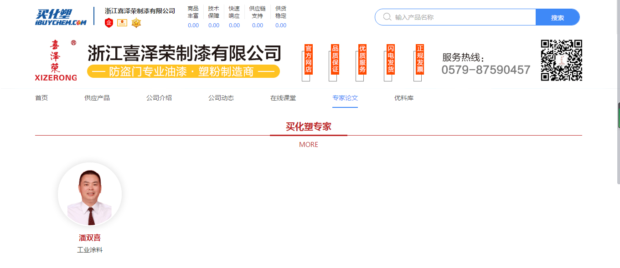The width and height of the screenshot is (620, 268).
Task: Open the 在线课堂 tab
Action: point(283,98)
